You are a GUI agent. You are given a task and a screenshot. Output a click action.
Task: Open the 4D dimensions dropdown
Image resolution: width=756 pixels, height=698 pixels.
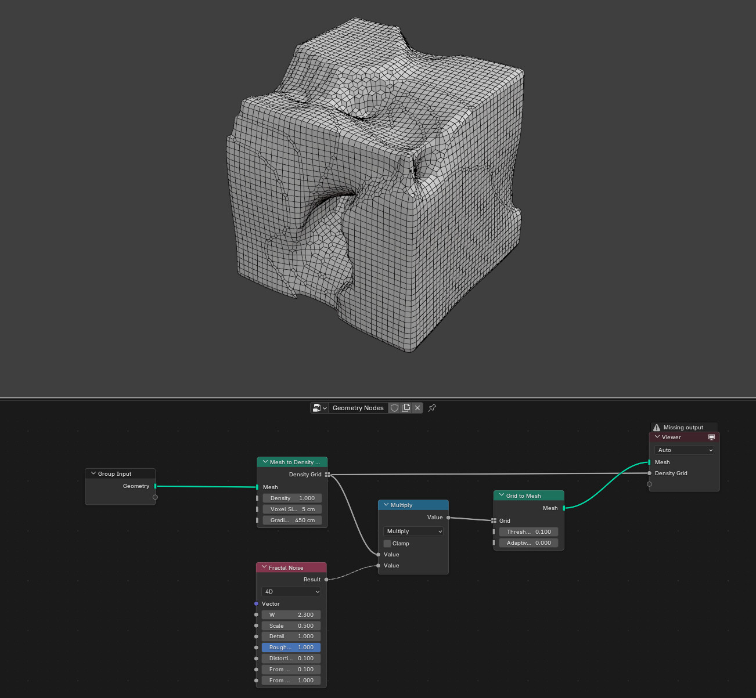291,592
